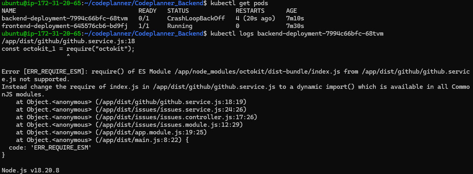Click the code: 'ERR_REQUIRE_ESM' line
Viewport: 473px width, 174px height.
coord(50,147)
